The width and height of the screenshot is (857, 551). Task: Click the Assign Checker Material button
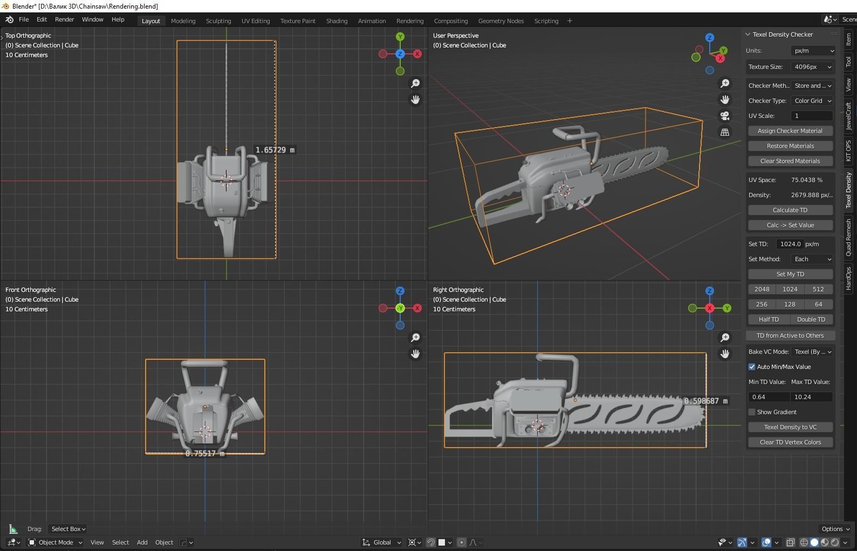[790, 131]
